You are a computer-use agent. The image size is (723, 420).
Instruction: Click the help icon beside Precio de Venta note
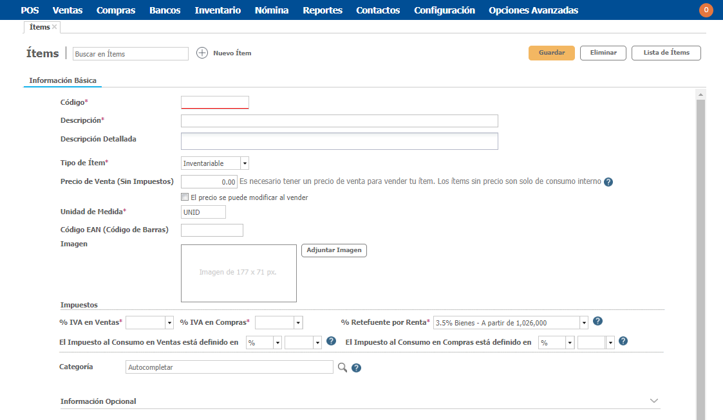pos(608,182)
